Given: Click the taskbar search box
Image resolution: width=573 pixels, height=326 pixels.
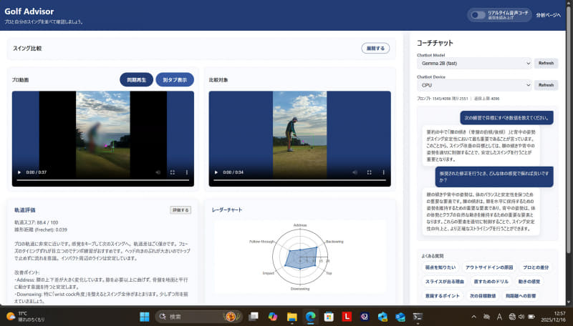Looking at the screenshot, I should 199,317.
